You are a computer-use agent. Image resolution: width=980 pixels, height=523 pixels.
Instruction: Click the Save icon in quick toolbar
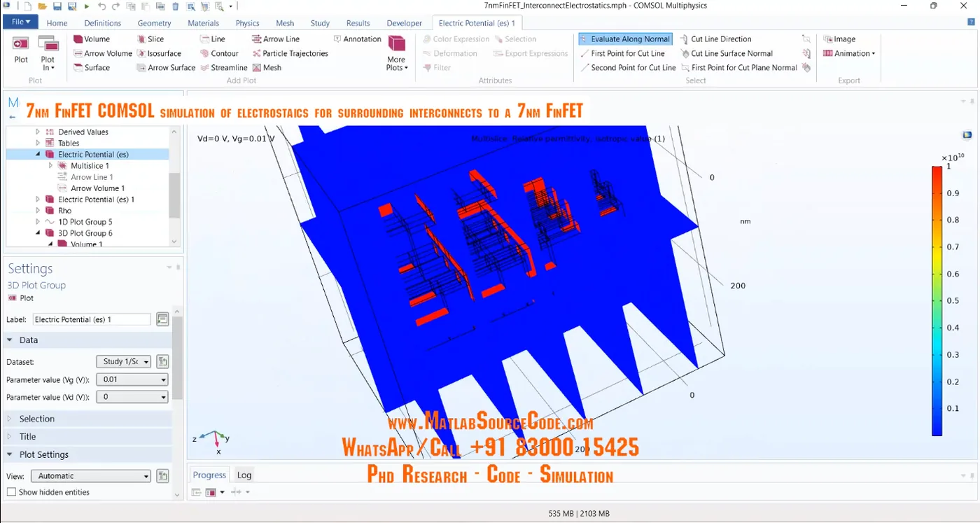click(57, 6)
